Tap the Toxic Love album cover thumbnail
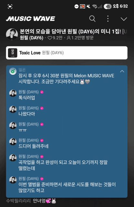Screen dimensions: 134x207 pos(13,53)
